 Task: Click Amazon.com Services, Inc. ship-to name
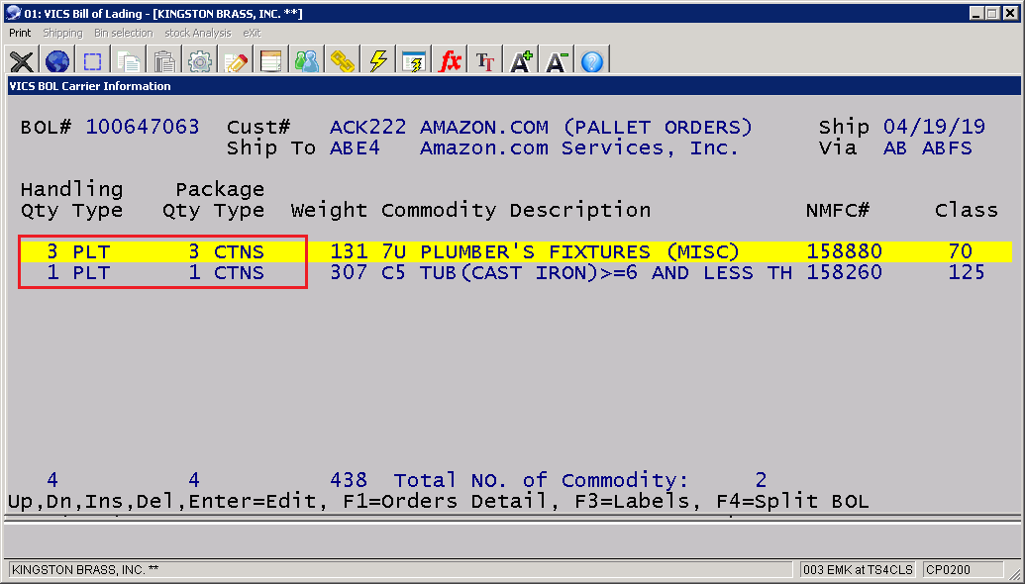[579, 148]
